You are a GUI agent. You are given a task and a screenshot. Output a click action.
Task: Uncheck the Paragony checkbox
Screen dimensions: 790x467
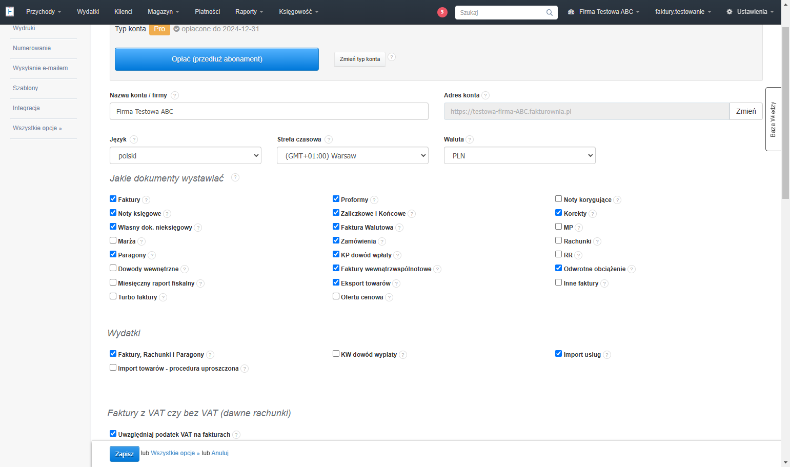point(113,254)
